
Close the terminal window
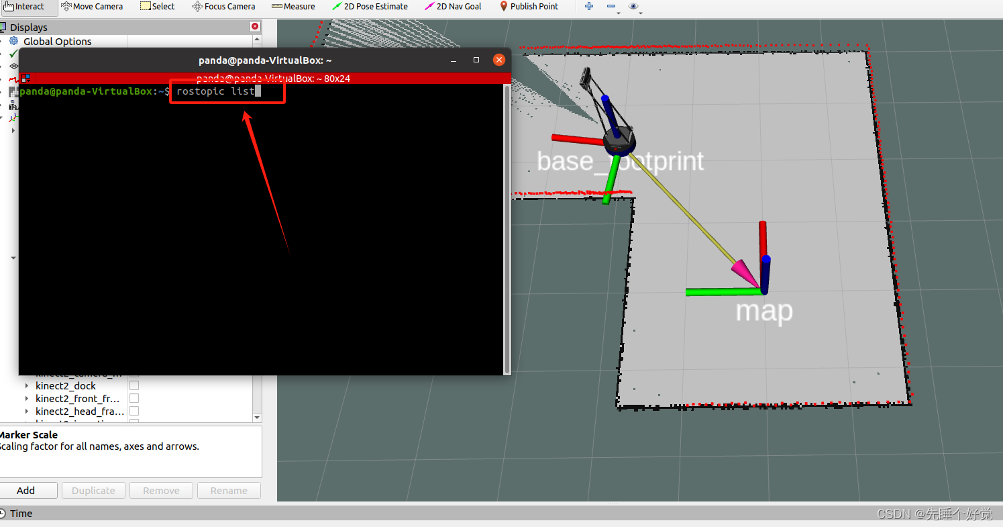[498, 60]
